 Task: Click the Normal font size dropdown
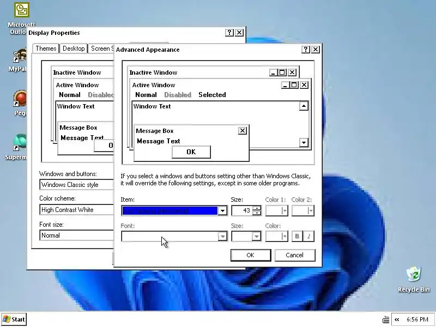click(x=76, y=235)
